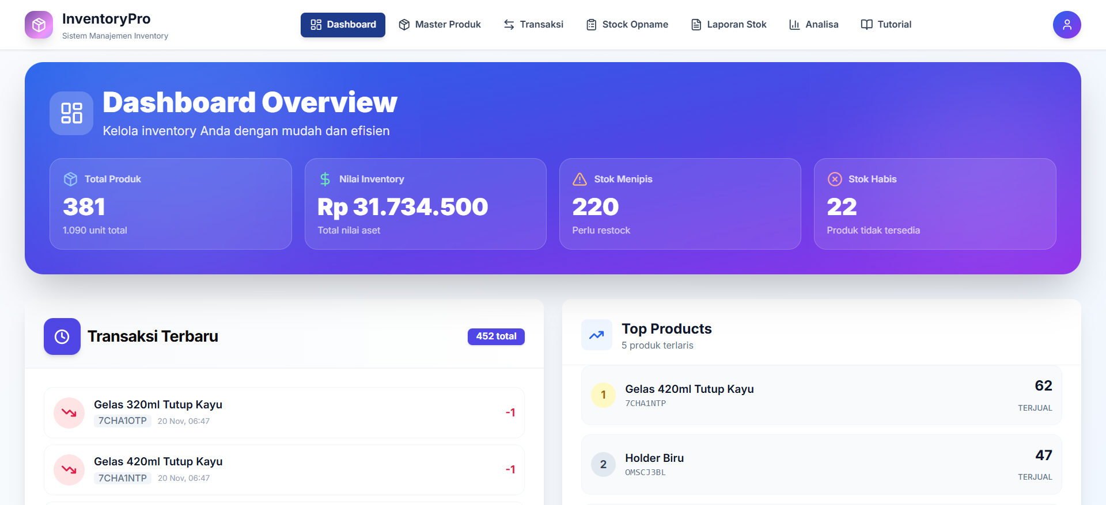Viewport: 1106px width, 505px height.
Task: Go to Master Produk
Action: [440, 25]
